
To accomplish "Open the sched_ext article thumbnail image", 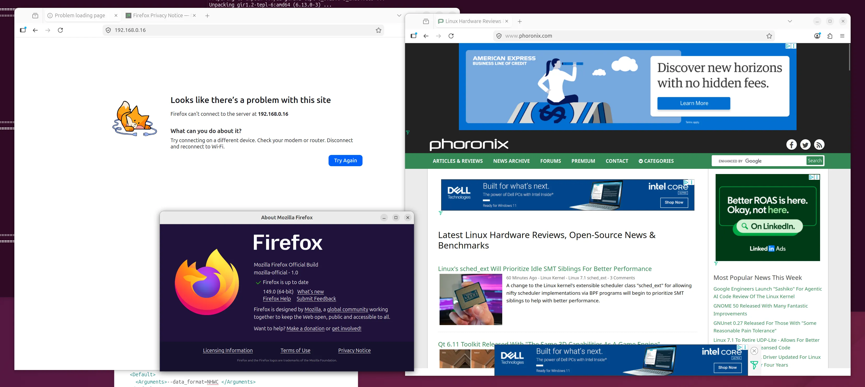I will (x=470, y=299).
